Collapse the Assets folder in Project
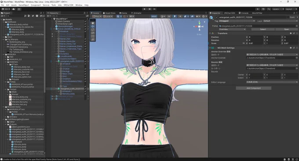This screenshot has width=299, height=161. coord(1,19)
